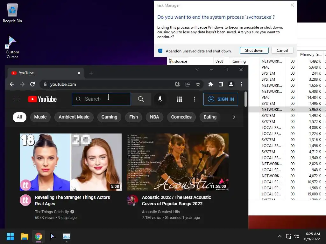This screenshot has width=326, height=244.
Task: Go to YouTube home via logo
Action: (x=42, y=99)
